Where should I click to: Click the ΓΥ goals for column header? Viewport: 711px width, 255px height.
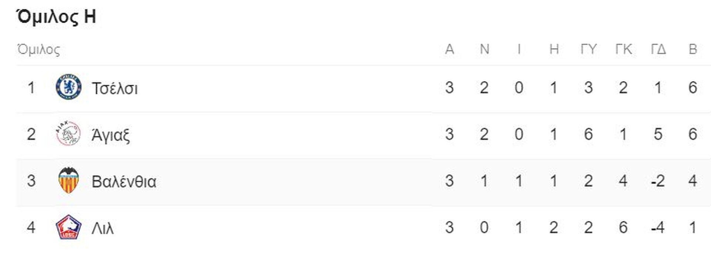coord(588,49)
